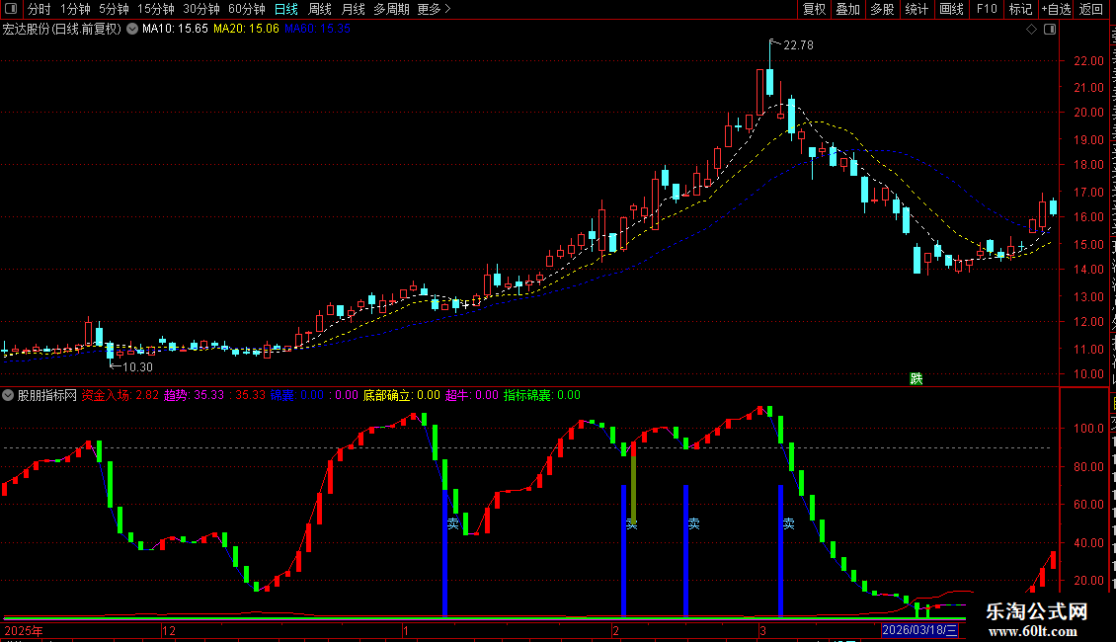Add stock via +自选
Image resolution: width=1116 pixels, height=642 pixels.
click(x=1056, y=9)
